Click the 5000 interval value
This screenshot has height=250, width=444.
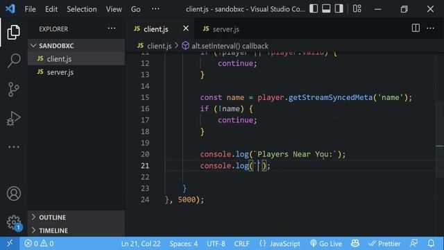pos(187,199)
